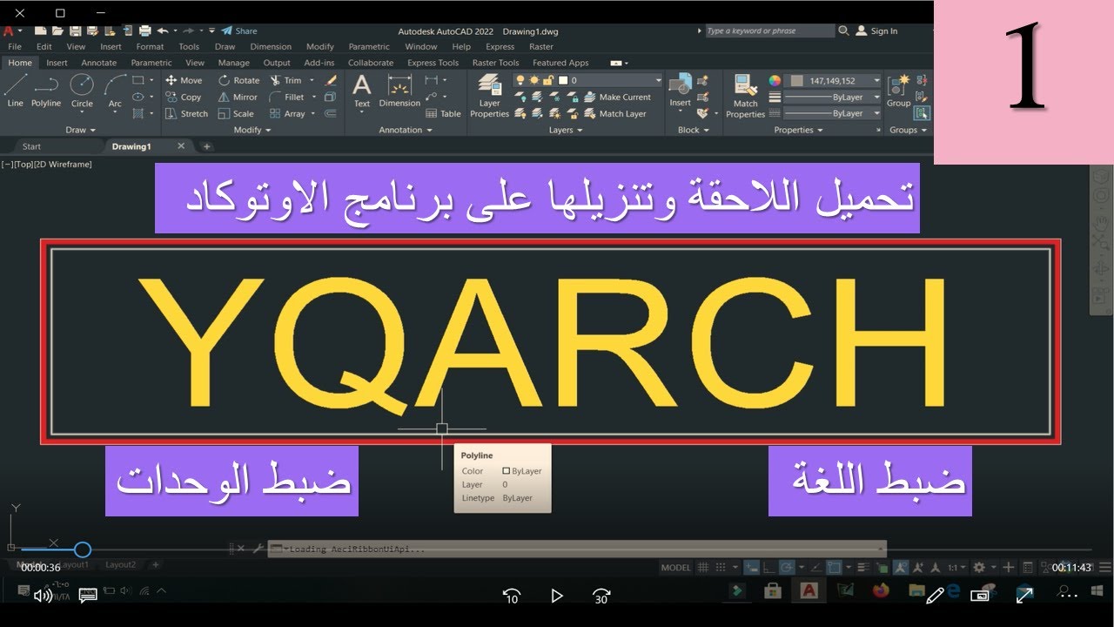Click the color wheel swatch in Properties

[x=775, y=80]
